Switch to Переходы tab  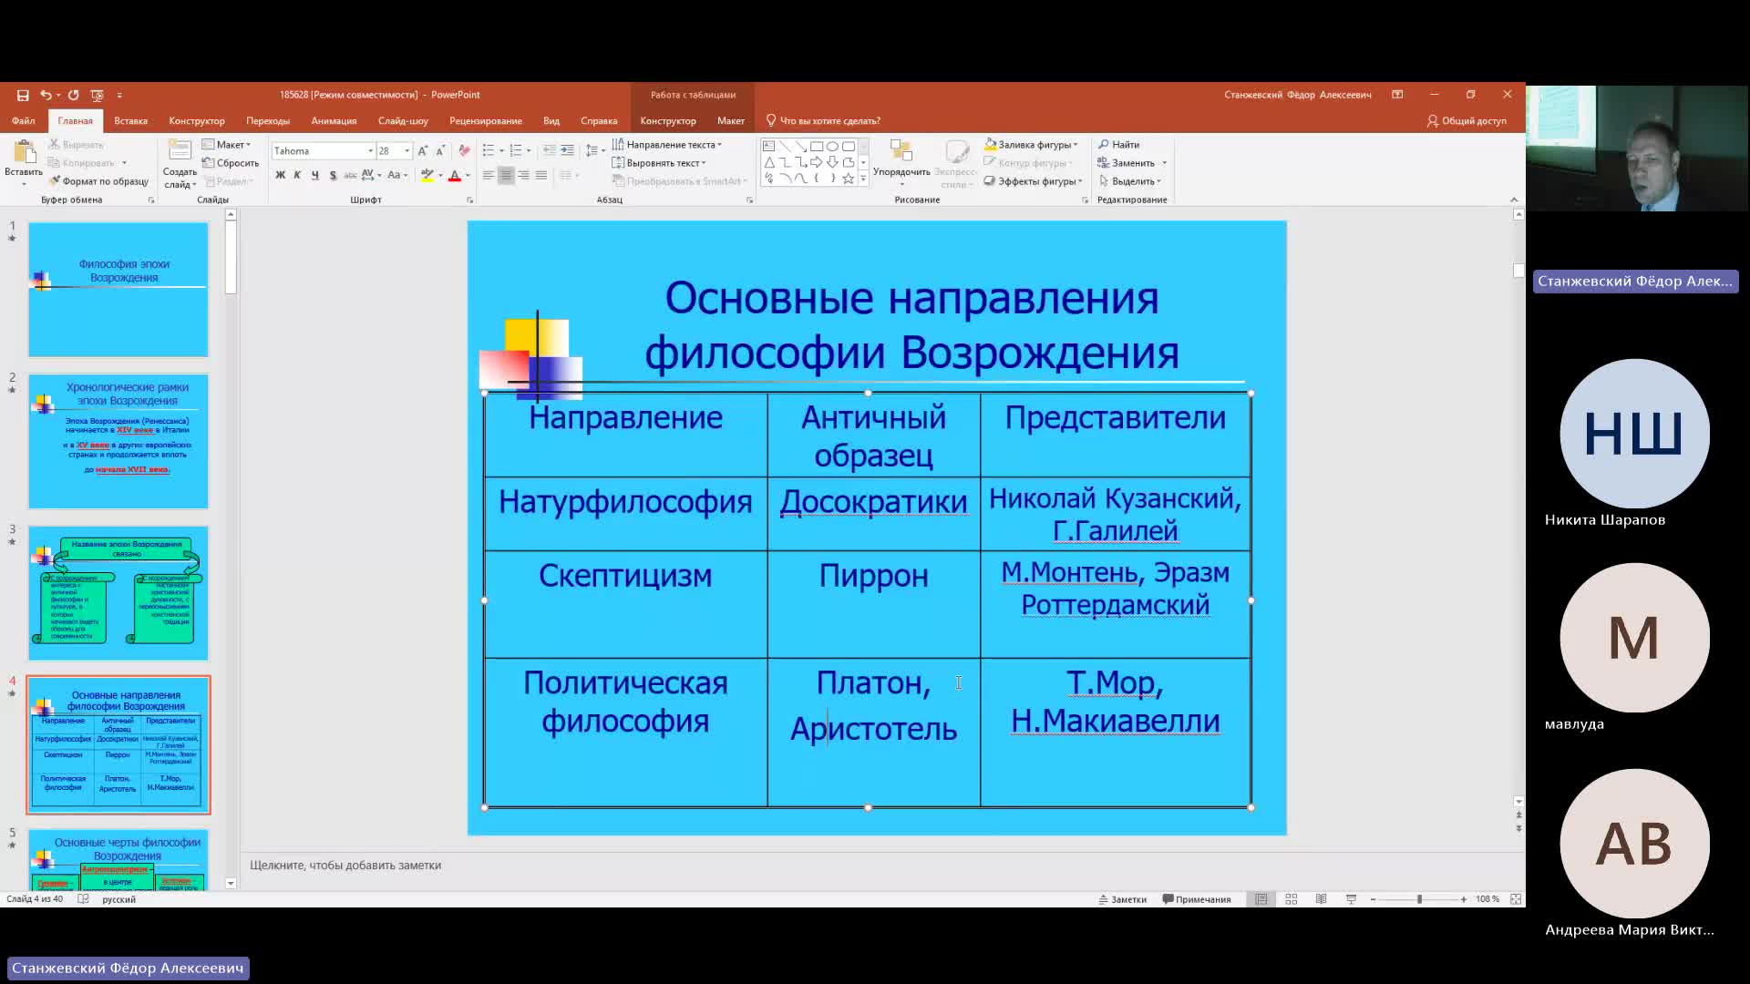click(x=267, y=121)
